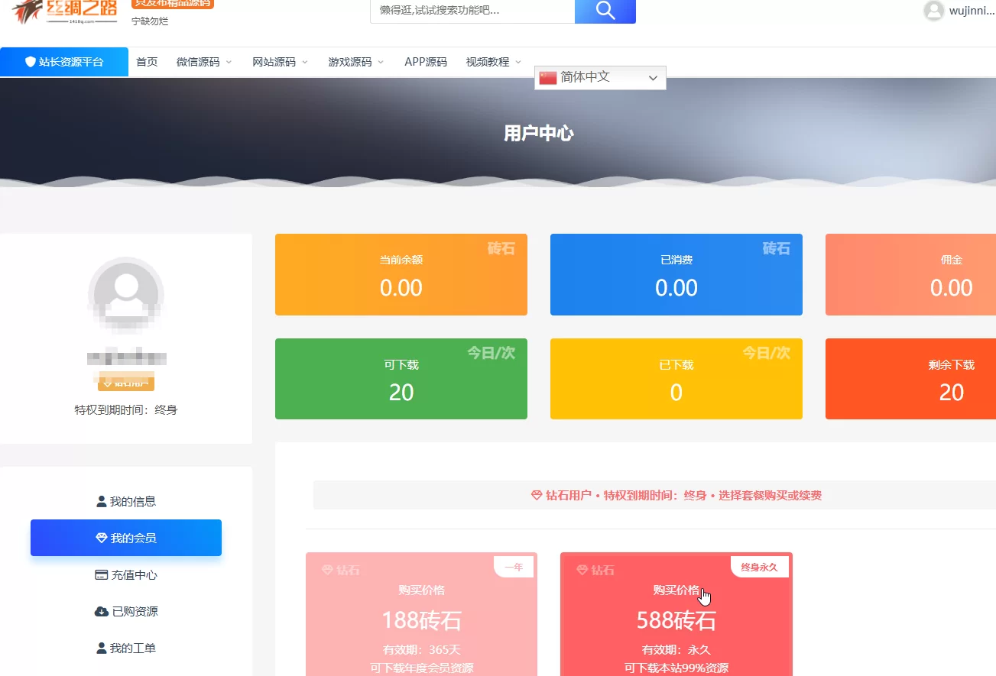Viewport: 996px width, 676px height.
Task: Expand the 微信源码 menu chevron
Action: click(x=229, y=63)
